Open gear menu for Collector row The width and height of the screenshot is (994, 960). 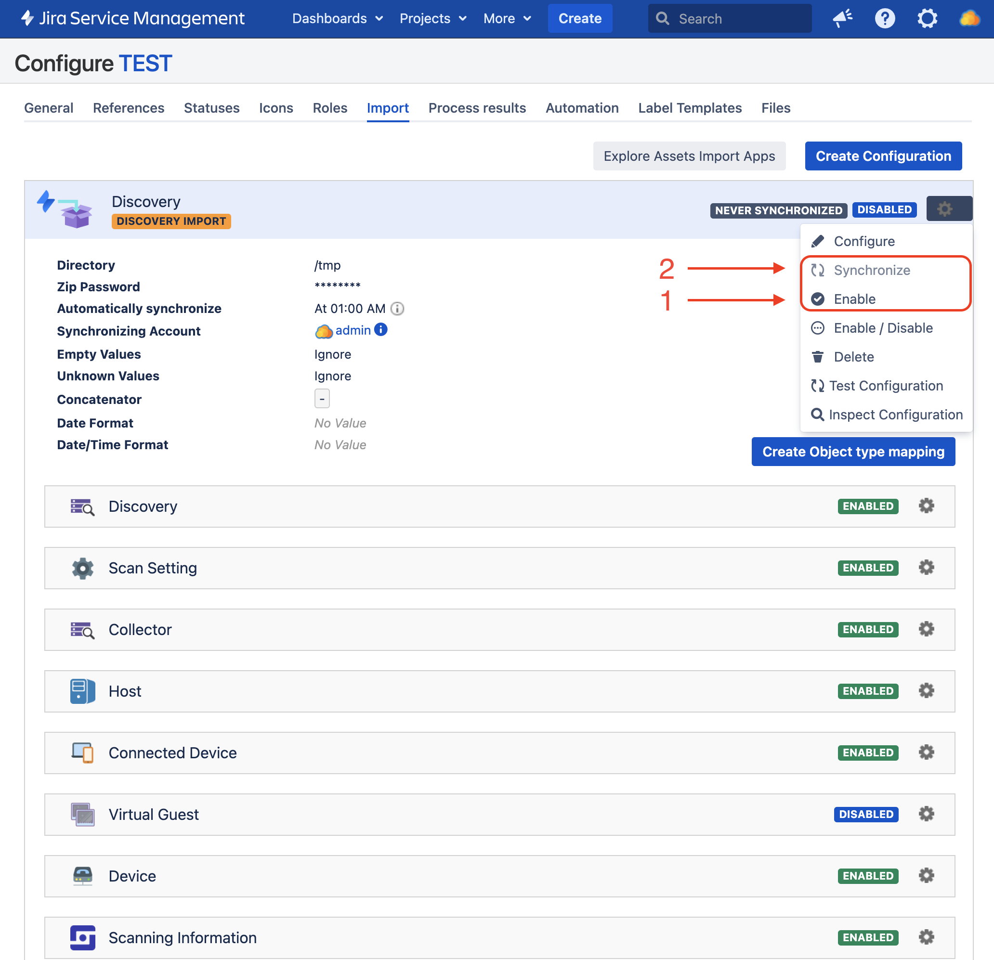click(926, 629)
